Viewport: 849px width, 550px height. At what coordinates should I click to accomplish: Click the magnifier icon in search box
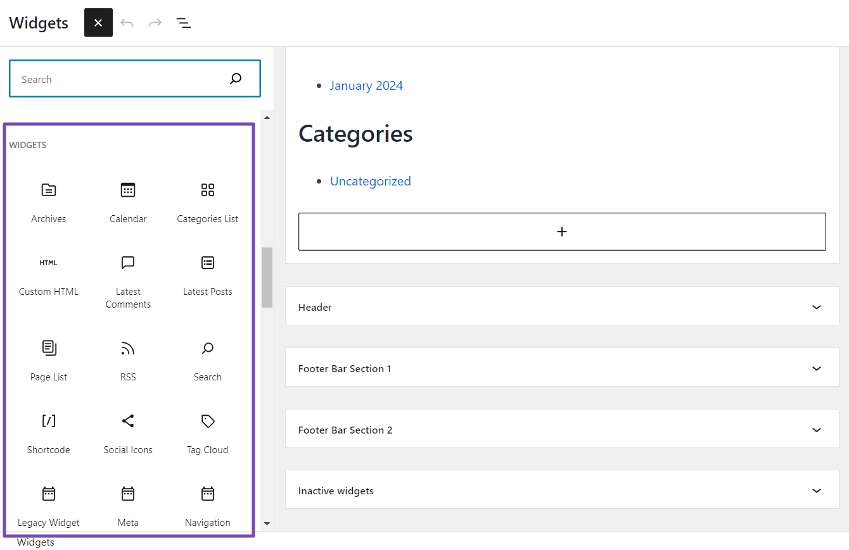236,79
